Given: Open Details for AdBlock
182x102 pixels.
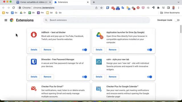Looking at the screenshot, I should [x=34, y=50].
